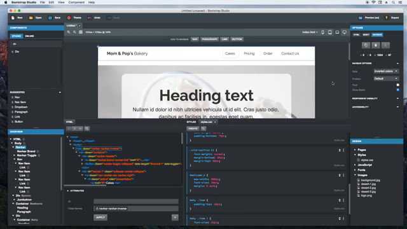Toggle the grid icon beside the zoom tools

(x=81, y=32)
